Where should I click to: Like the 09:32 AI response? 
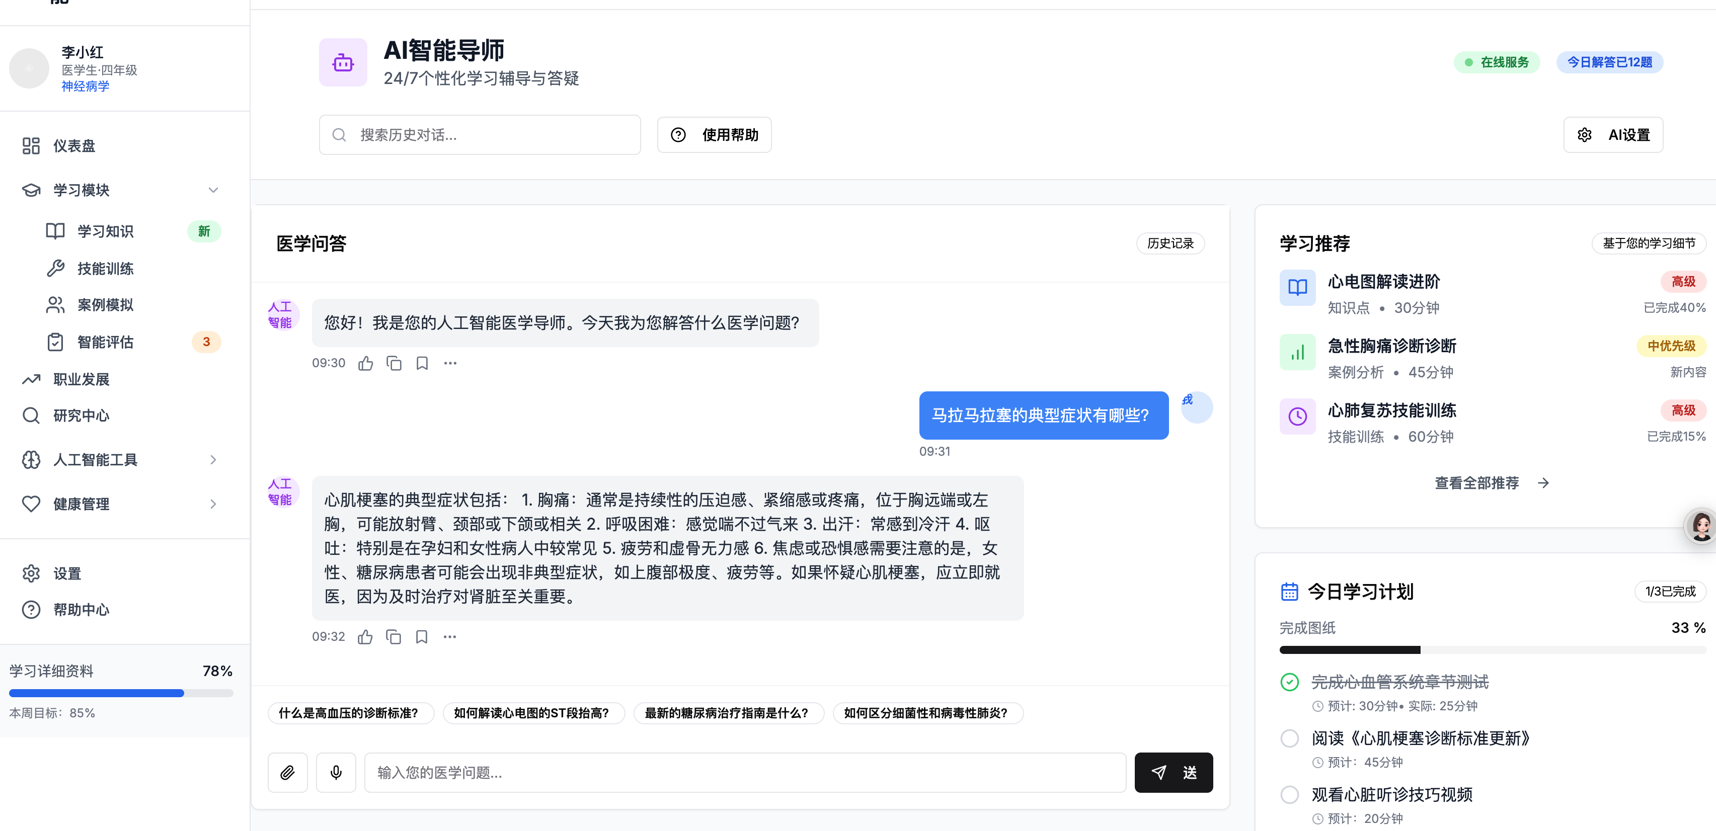coord(365,637)
